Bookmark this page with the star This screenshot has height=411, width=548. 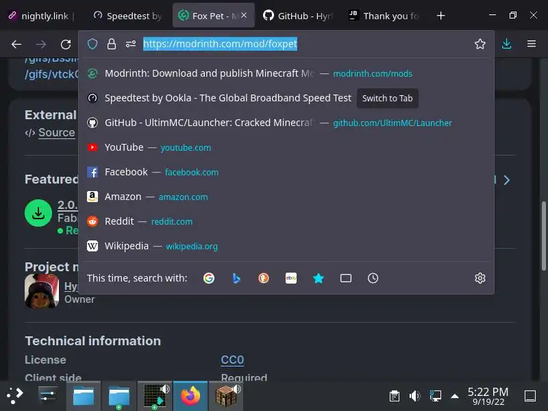point(480,44)
